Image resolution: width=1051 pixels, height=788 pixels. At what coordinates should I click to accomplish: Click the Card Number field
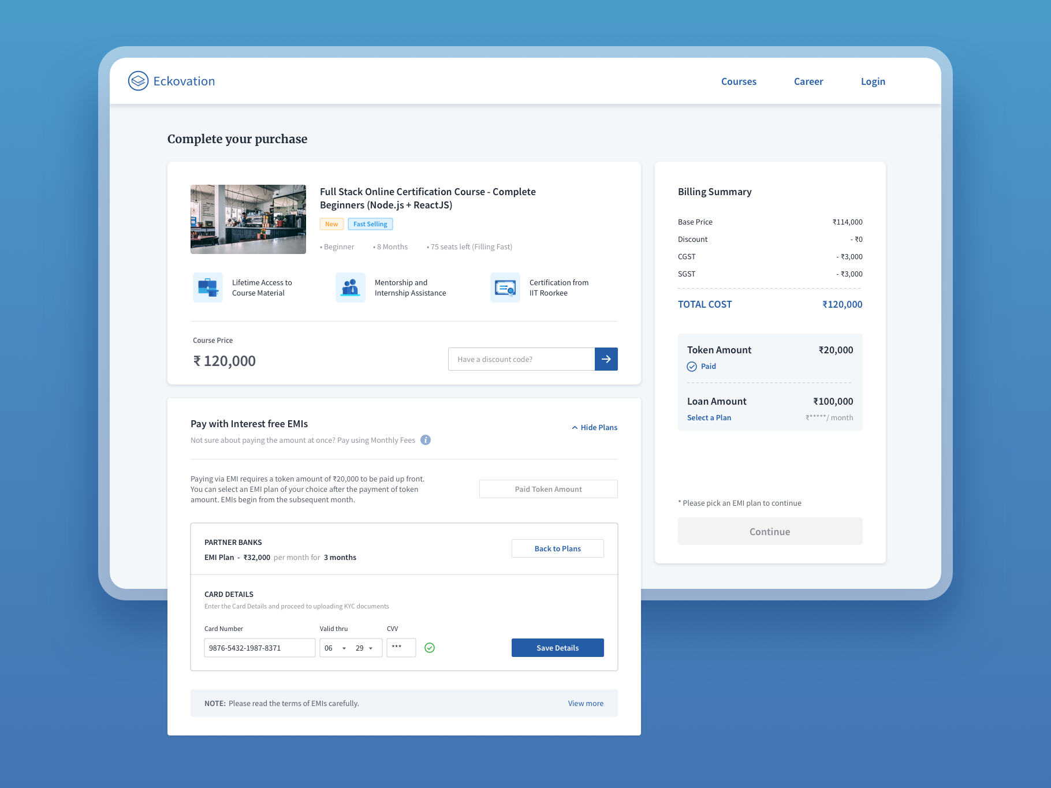click(x=260, y=648)
